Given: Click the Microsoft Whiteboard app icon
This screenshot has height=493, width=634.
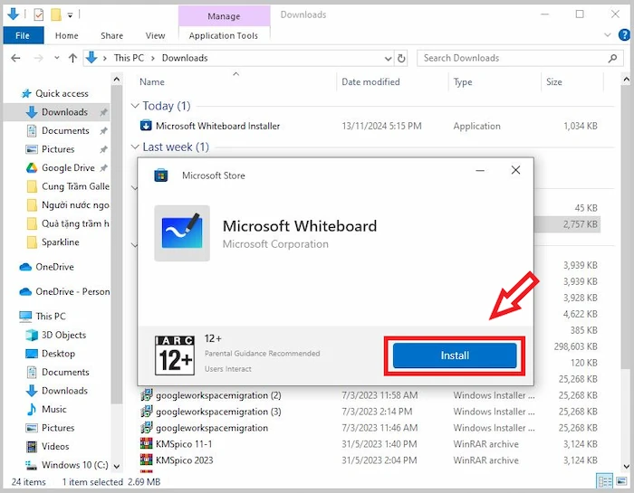Looking at the screenshot, I should tap(182, 233).
